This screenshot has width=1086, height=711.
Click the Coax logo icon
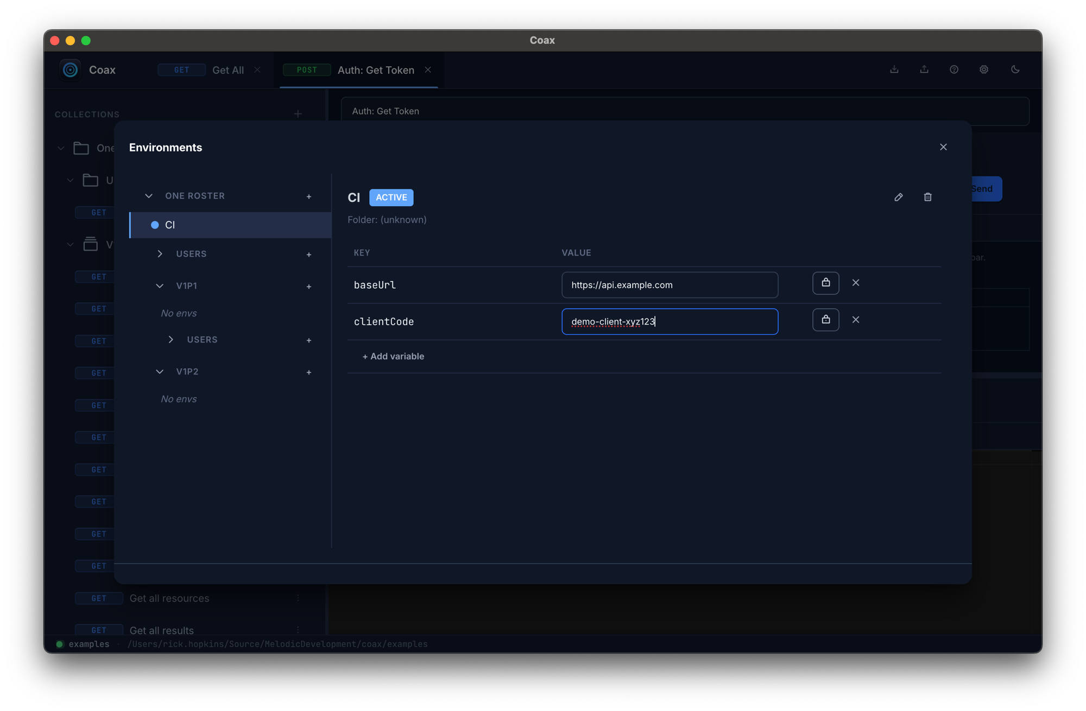click(x=70, y=69)
